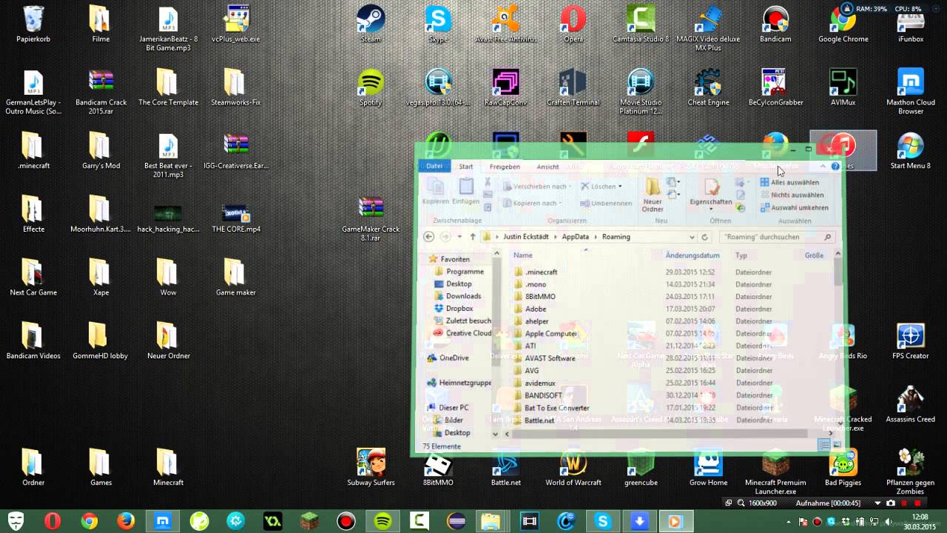
Task: Click refresh button beside address bar
Action: [x=705, y=237]
